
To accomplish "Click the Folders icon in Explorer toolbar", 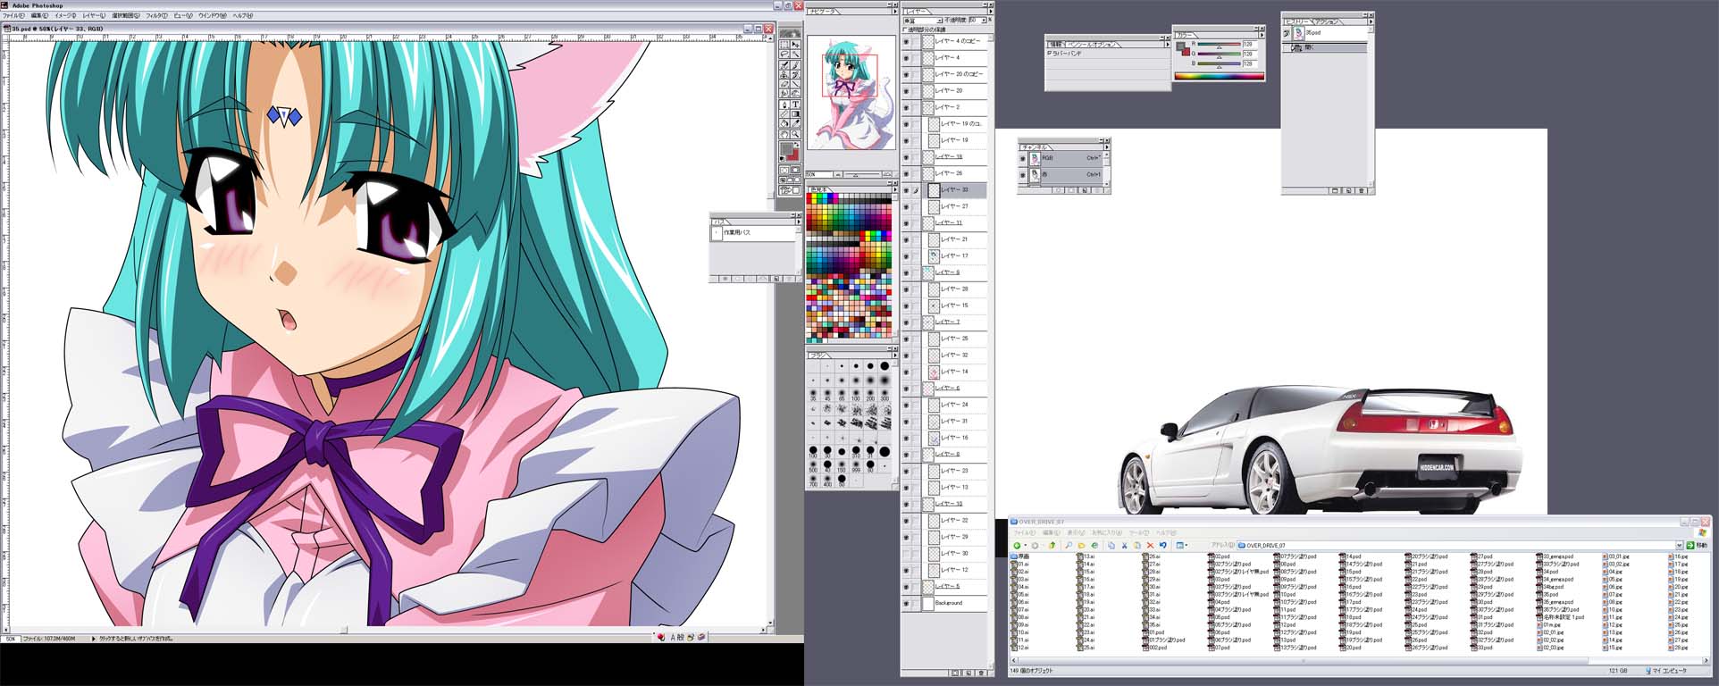I will tap(1081, 545).
